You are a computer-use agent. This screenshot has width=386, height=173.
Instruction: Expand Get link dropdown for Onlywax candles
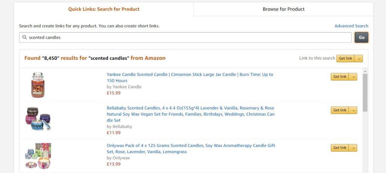click(354, 148)
